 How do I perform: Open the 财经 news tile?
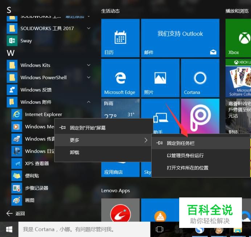238,116
